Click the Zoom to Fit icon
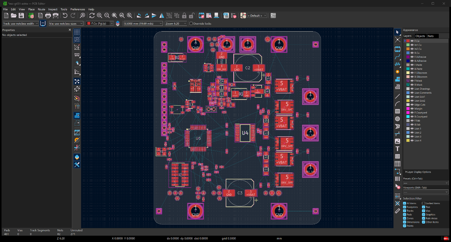 point(114,15)
